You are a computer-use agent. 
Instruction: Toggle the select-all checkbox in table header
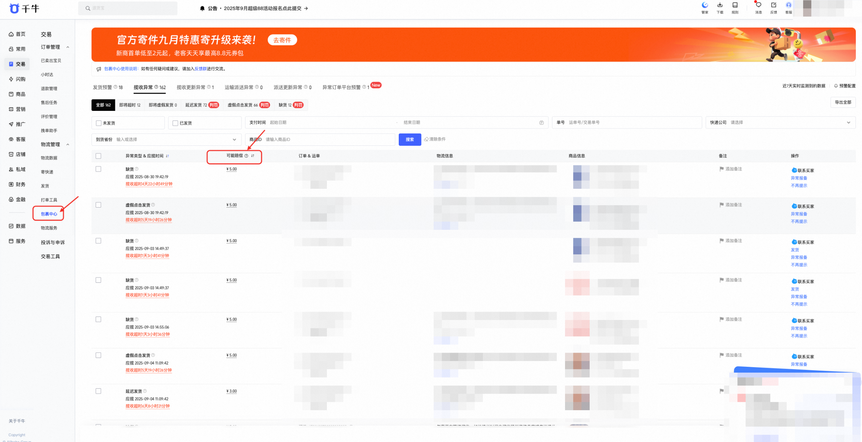click(x=98, y=156)
